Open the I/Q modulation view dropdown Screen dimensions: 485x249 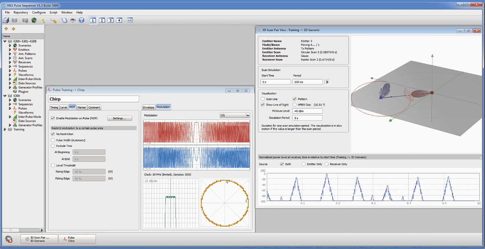click(x=235, y=116)
